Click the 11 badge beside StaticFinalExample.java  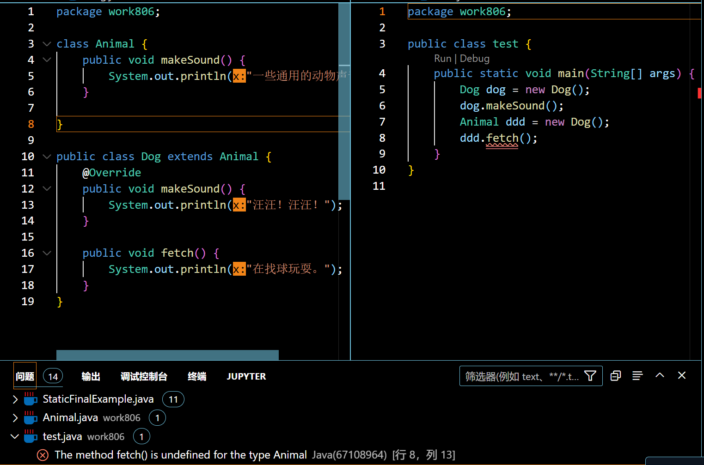pyautogui.click(x=173, y=399)
